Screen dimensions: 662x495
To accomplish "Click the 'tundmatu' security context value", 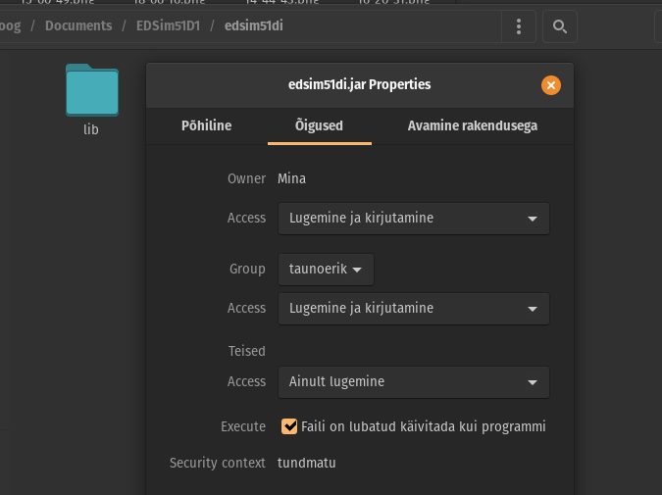I will tap(307, 463).
